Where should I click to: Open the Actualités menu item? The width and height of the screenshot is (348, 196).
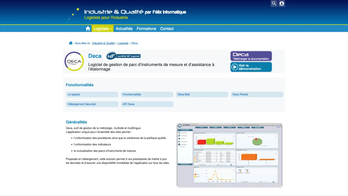point(124,29)
